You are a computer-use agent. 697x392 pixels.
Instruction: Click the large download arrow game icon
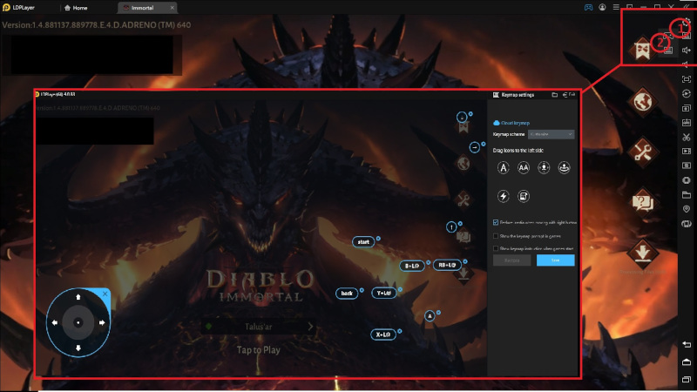(642, 253)
